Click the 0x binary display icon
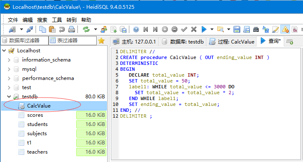The height and width of the screenshot is (162, 303). click(x=295, y=29)
